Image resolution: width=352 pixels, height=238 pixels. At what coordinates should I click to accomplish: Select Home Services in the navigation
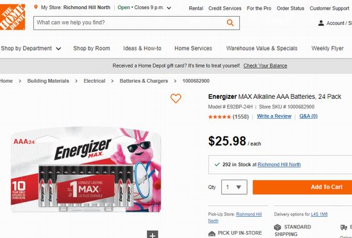pyautogui.click(x=193, y=49)
